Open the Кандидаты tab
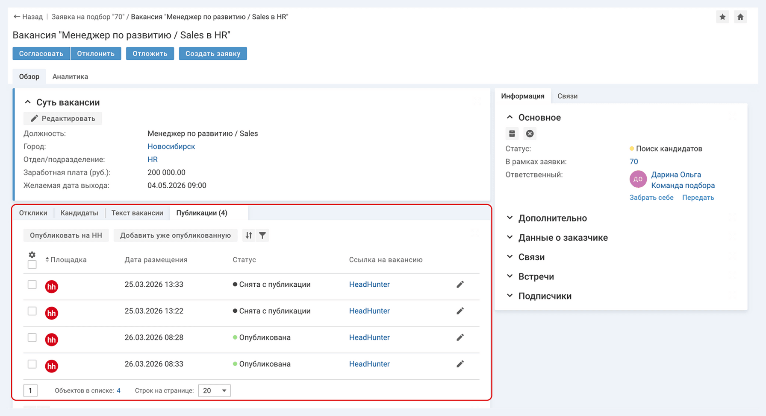766x416 pixels. (79, 213)
